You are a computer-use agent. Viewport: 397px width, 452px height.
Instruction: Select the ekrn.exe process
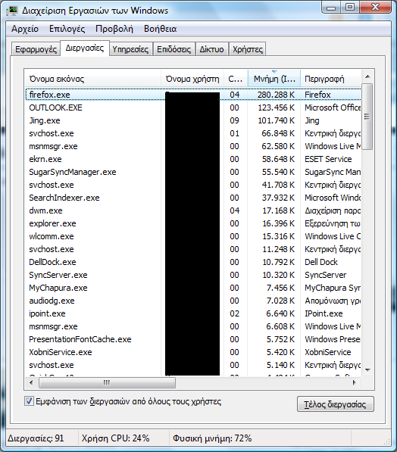192,159
